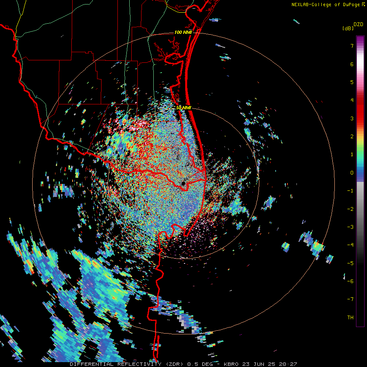
Task: Click the 5 value on color scale
Action: point(352,82)
